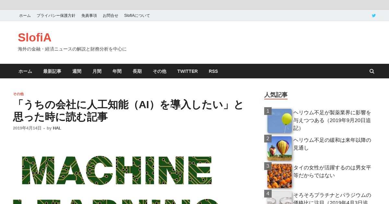
Task: Read ヘリウム不足の緩和は来年以降の見通し article
Action: (x=332, y=144)
